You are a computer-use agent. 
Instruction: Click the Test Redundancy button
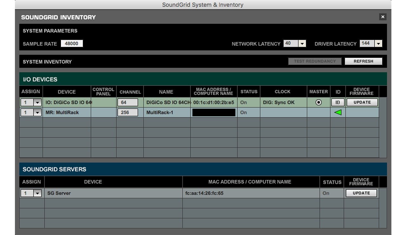point(314,61)
